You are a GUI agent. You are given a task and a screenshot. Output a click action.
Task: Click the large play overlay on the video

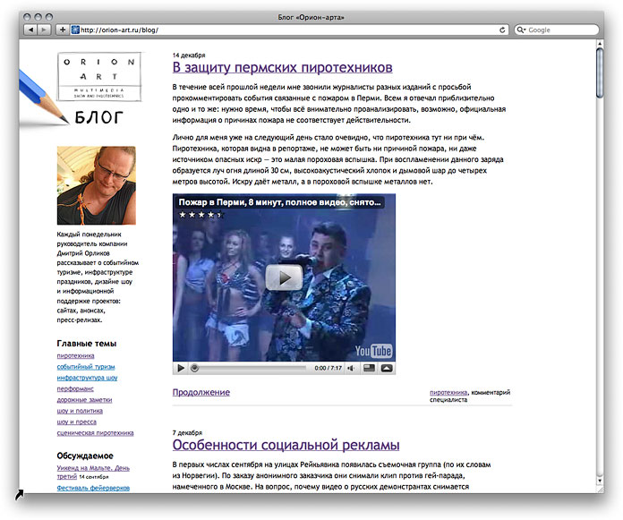point(284,277)
